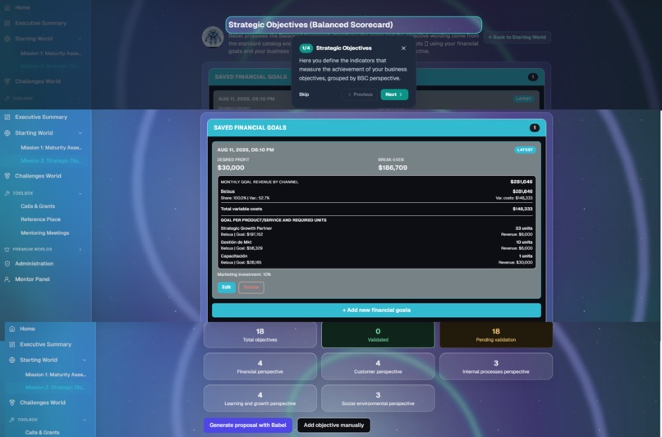This screenshot has height=437, width=662.
Task: Select the Strategic Objectives (Balanced Scorecard) heading
Action: pyautogui.click(x=353, y=25)
